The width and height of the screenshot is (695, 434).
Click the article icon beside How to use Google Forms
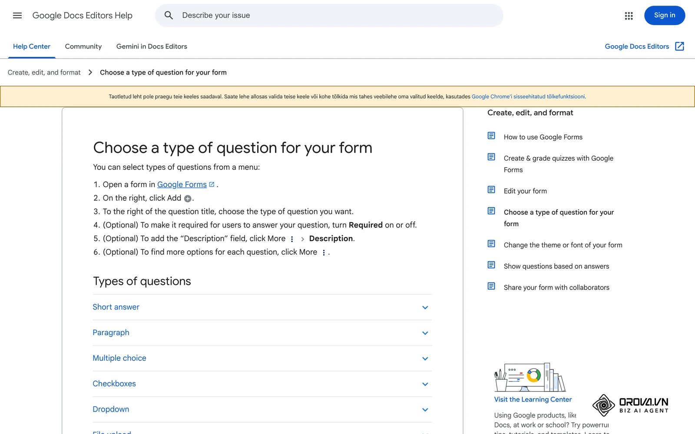point(491,136)
